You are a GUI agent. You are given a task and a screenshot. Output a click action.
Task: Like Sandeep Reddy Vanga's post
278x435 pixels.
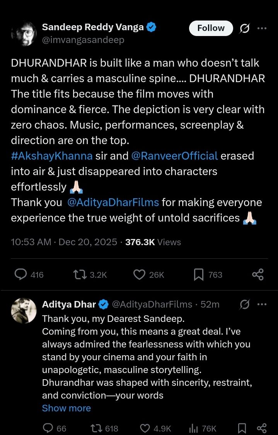point(139,274)
